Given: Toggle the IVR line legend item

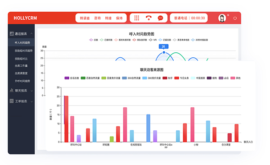Looking at the screenshot, I should (153, 40).
